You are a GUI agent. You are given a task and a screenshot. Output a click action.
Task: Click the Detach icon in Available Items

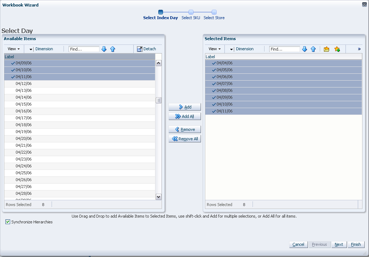[x=140, y=49]
